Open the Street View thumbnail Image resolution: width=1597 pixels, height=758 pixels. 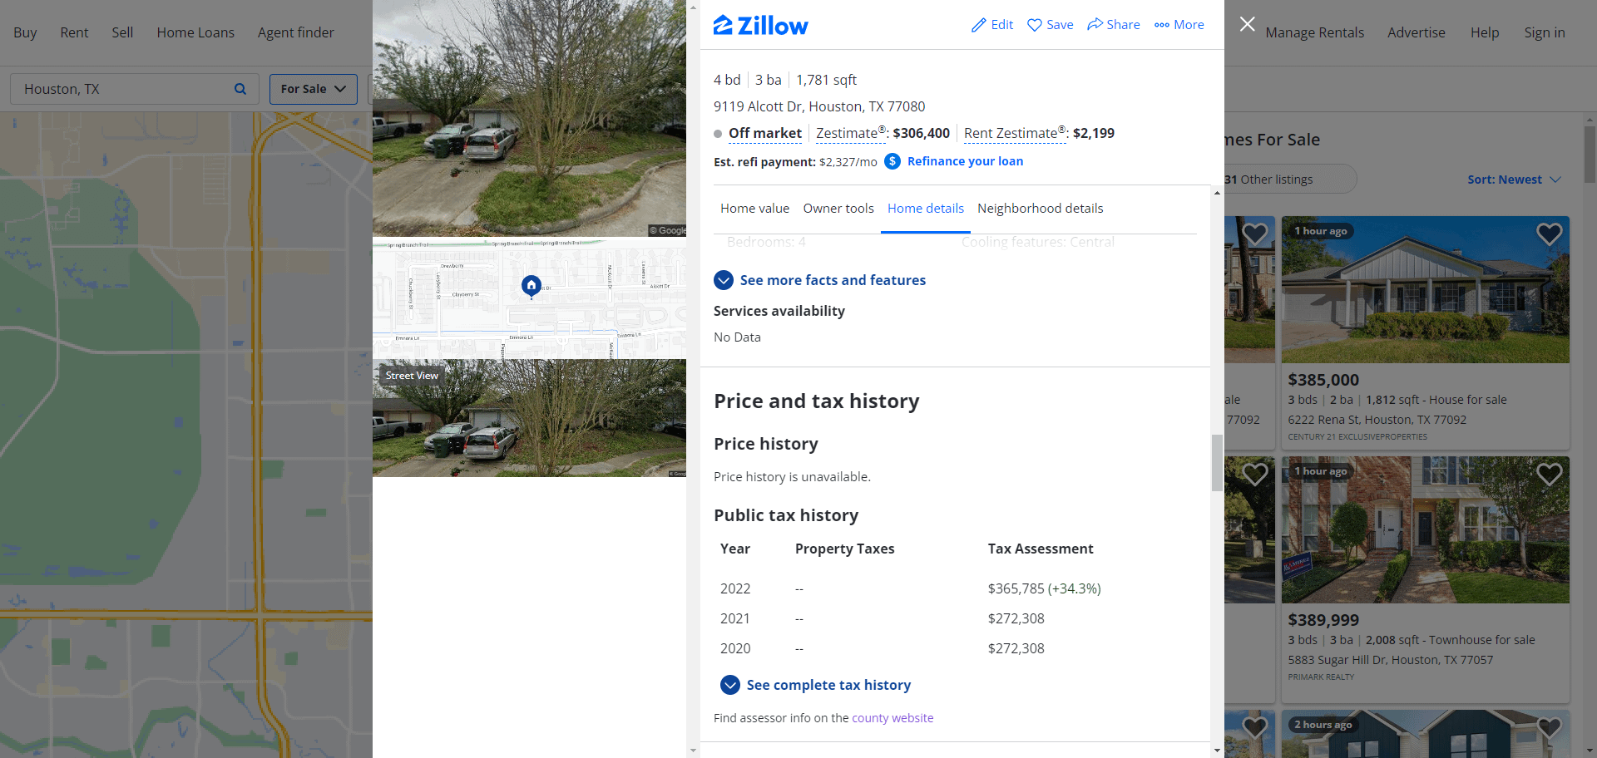pos(529,418)
